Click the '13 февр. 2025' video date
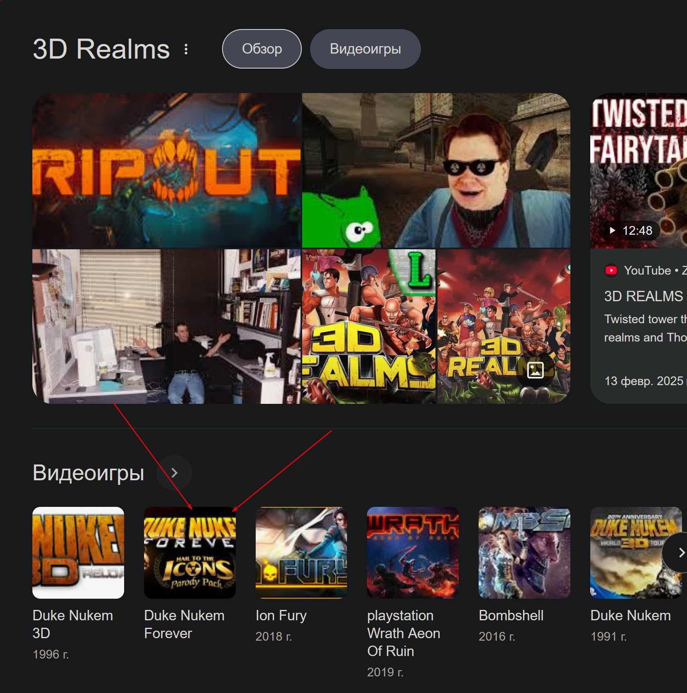 [644, 381]
